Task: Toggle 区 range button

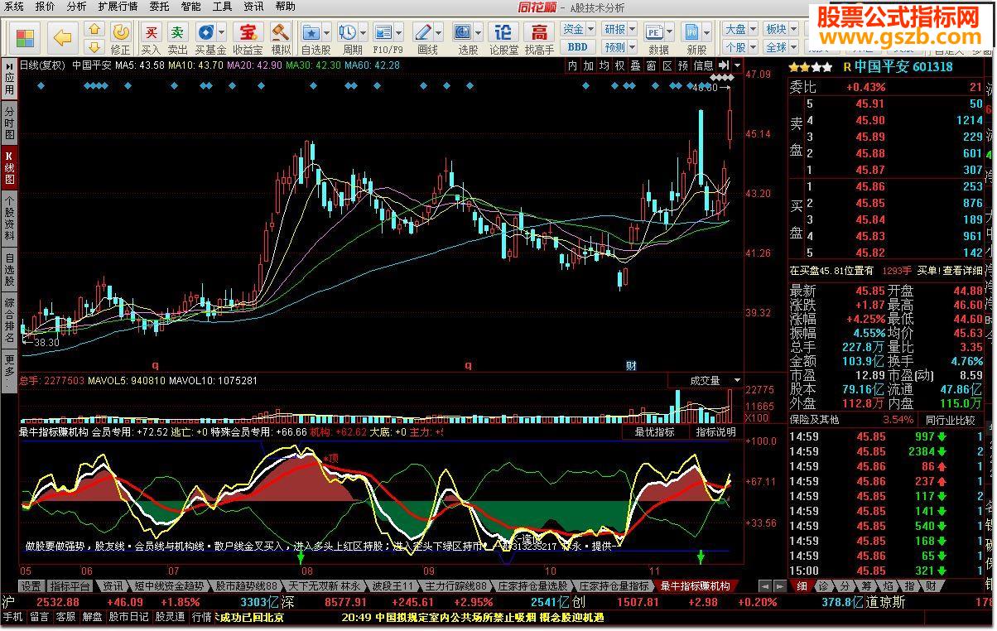Action: (667, 65)
